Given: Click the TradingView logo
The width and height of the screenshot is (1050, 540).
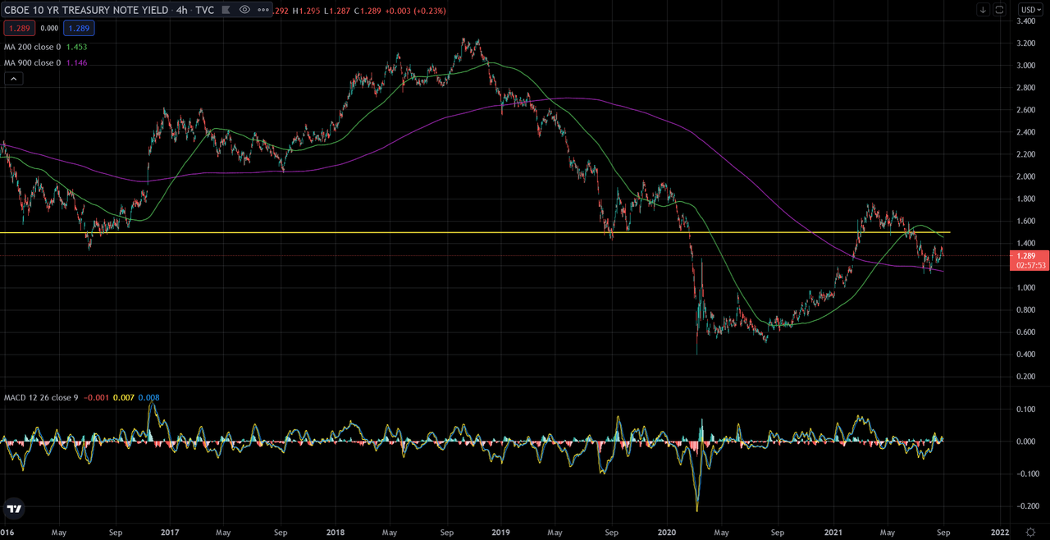Looking at the screenshot, I should 13,508.
